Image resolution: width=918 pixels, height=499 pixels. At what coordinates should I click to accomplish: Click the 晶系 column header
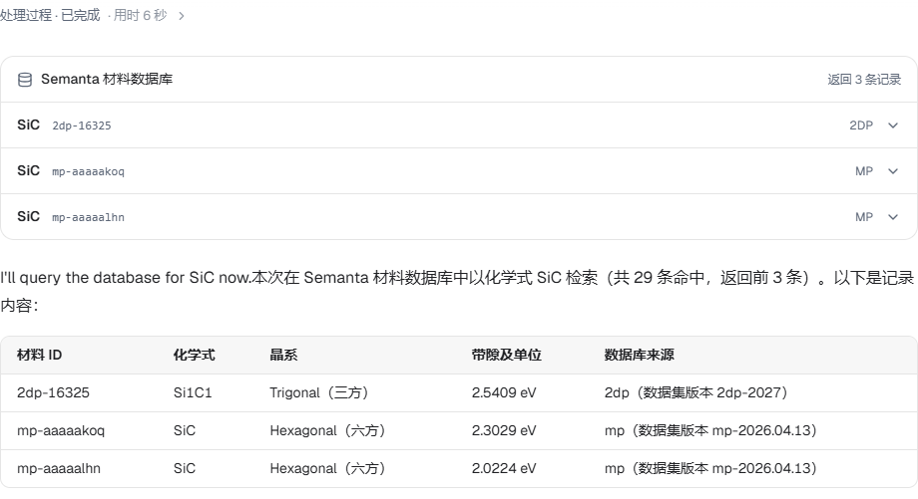pos(283,355)
